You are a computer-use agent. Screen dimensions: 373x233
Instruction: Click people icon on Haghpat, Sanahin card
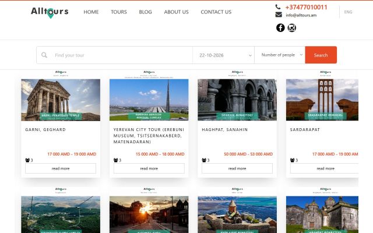coord(204,160)
